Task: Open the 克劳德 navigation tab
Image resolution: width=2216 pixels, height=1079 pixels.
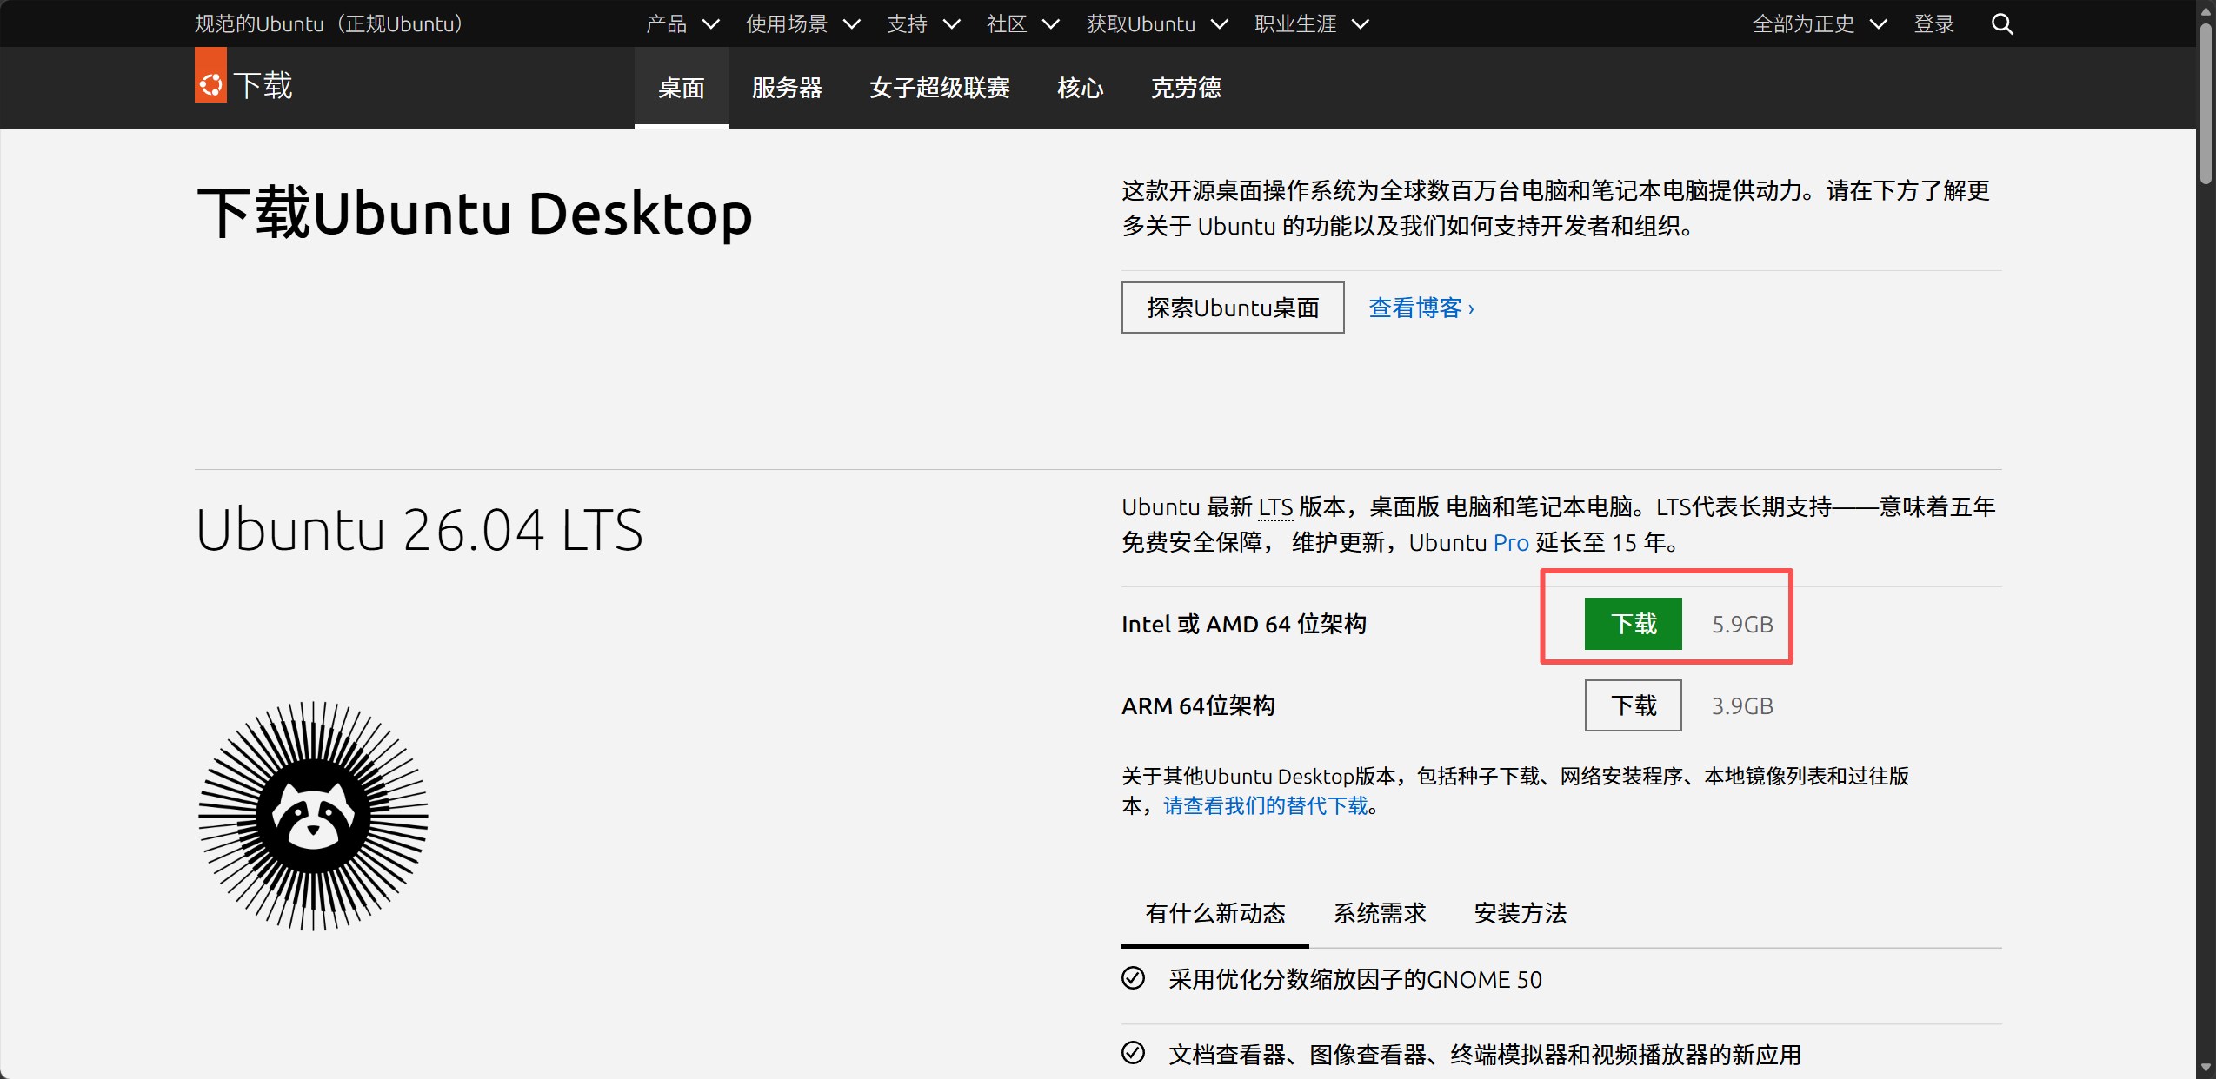Action: tap(1186, 88)
